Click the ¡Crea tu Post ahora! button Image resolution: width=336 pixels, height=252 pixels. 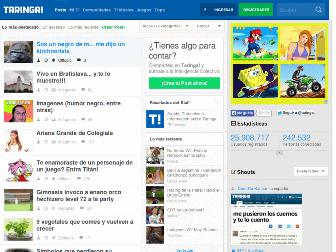click(184, 83)
